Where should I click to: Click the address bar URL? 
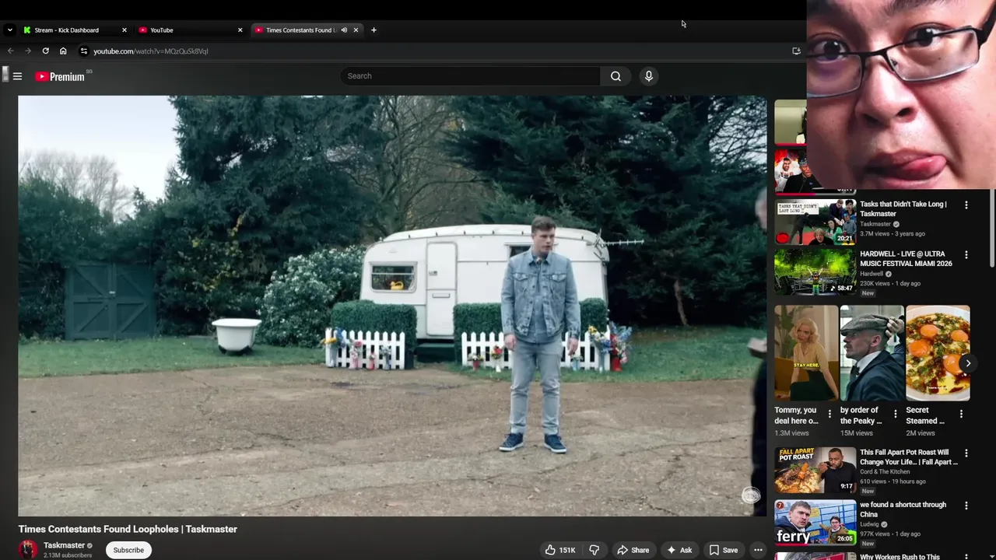click(151, 51)
